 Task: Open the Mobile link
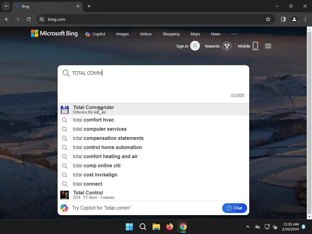[244, 46]
